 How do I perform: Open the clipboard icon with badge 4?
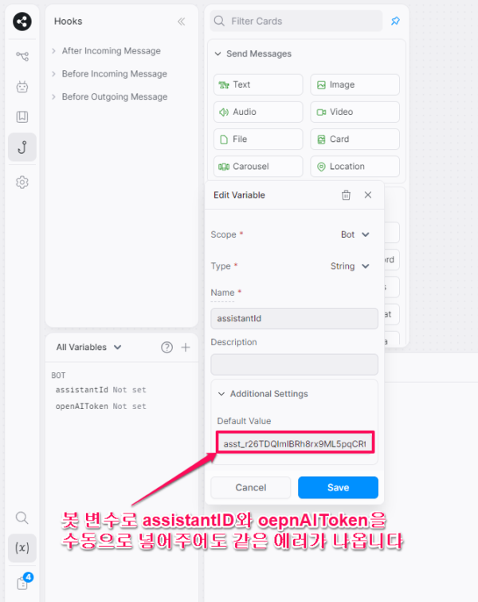(23, 583)
